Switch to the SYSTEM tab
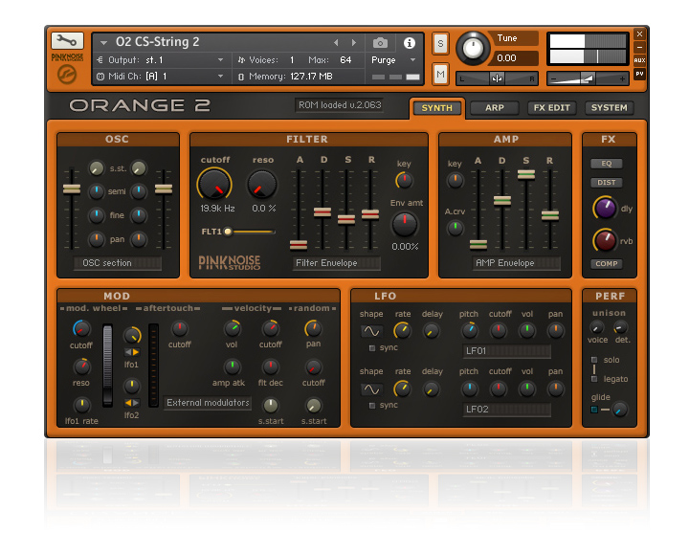The width and height of the screenshot is (689, 555). pyautogui.click(x=609, y=108)
